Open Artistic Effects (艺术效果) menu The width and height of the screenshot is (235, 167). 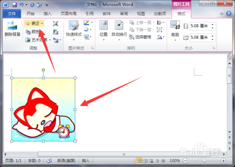(x=38, y=40)
